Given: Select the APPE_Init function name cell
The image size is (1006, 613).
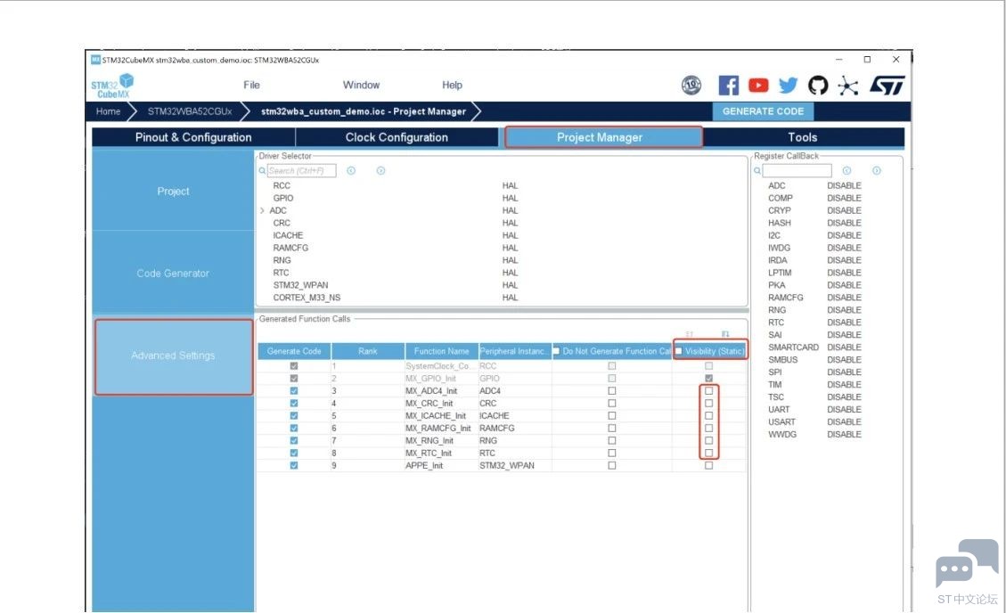Looking at the screenshot, I should pos(441,465).
